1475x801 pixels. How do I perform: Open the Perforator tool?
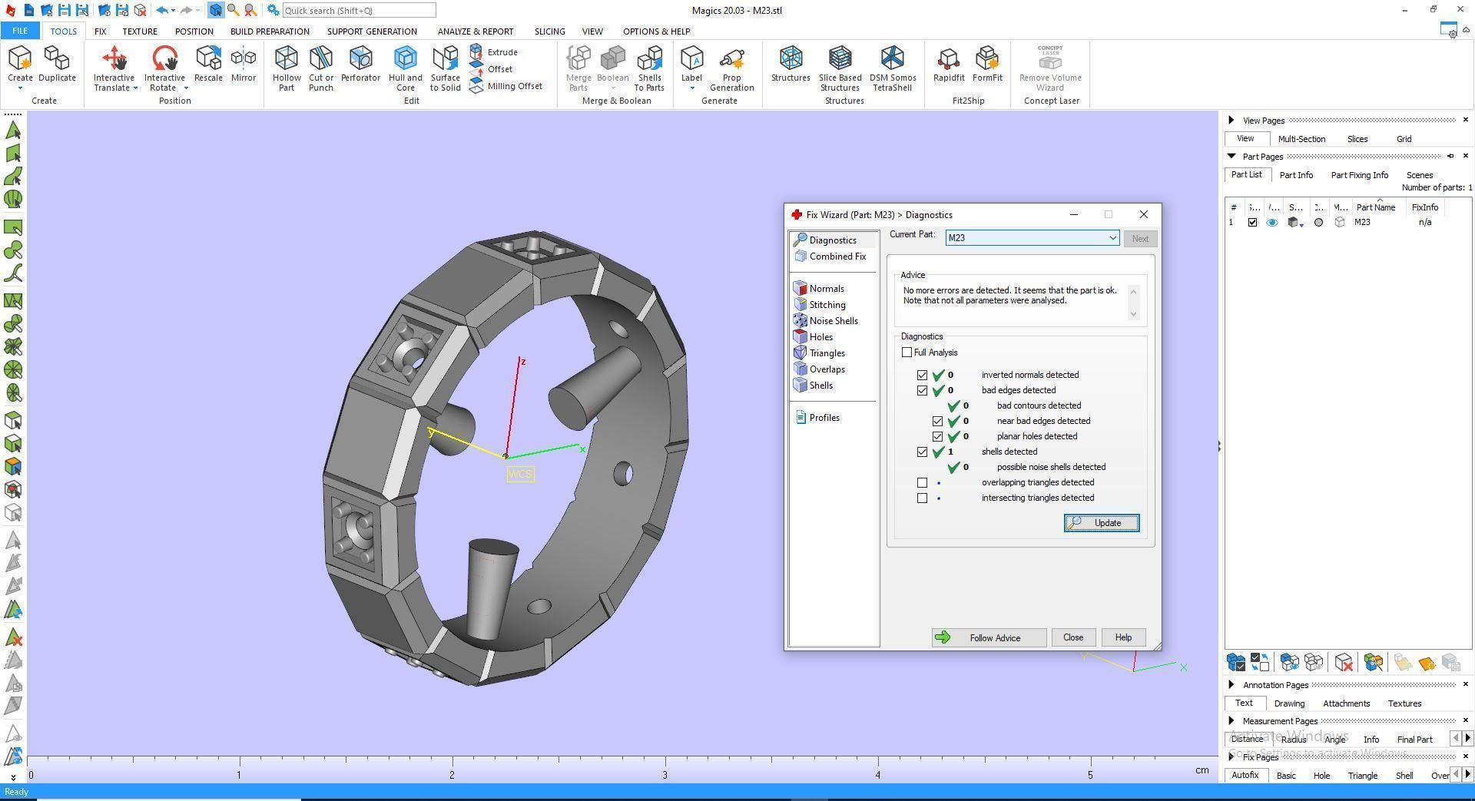pyautogui.click(x=360, y=64)
